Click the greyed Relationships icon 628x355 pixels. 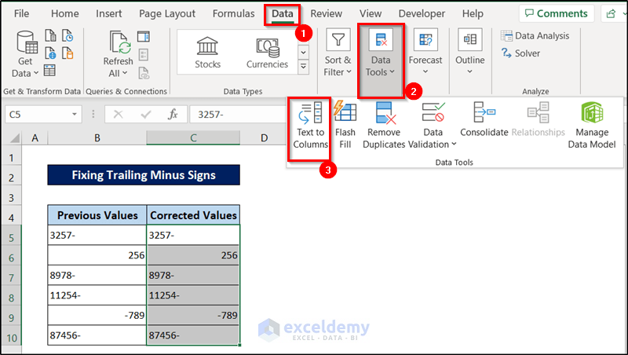click(x=539, y=112)
